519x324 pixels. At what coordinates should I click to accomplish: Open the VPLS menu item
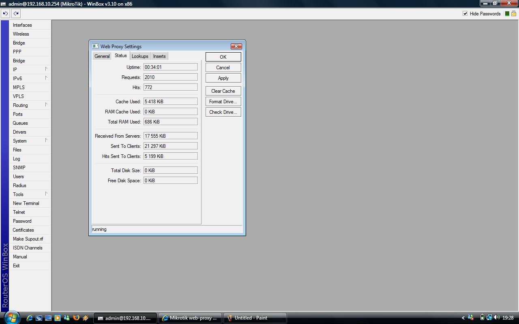click(x=30, y=96)
